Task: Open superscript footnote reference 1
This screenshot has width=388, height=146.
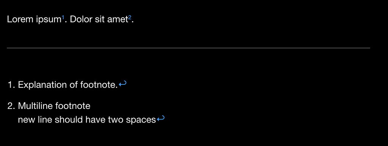Action: click(x=63, y=17)
